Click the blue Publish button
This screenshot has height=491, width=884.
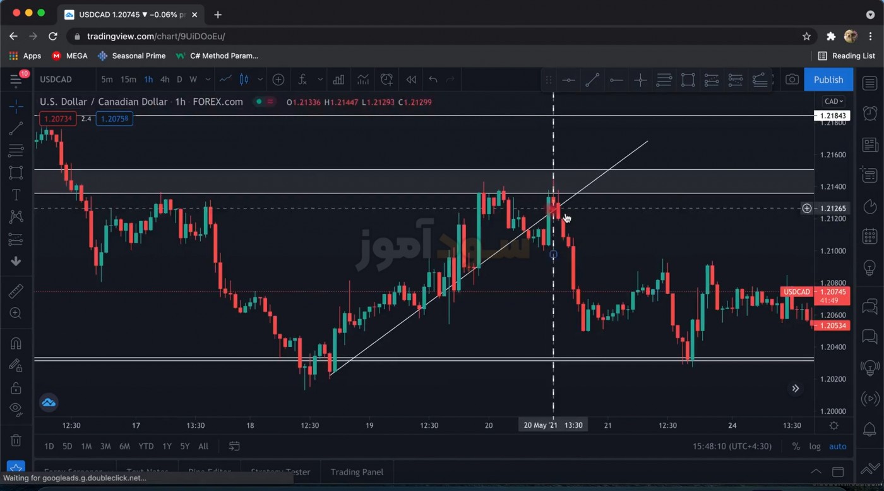(x=828, y=80)
